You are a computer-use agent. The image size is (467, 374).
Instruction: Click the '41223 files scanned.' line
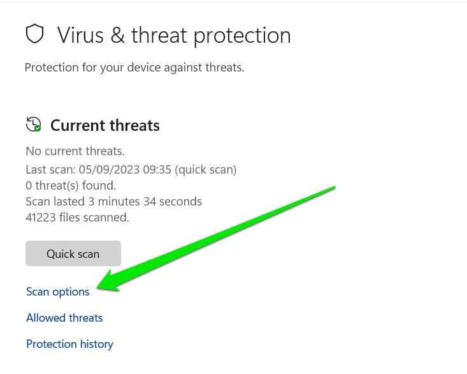point(77,218)
